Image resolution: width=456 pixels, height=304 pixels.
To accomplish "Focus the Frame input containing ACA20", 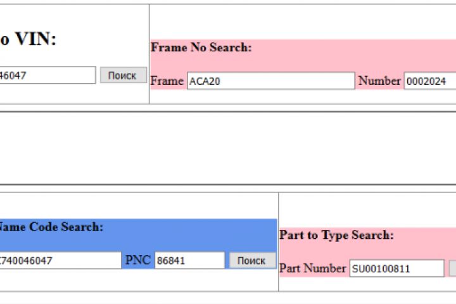I will click(x=270, y=81).
